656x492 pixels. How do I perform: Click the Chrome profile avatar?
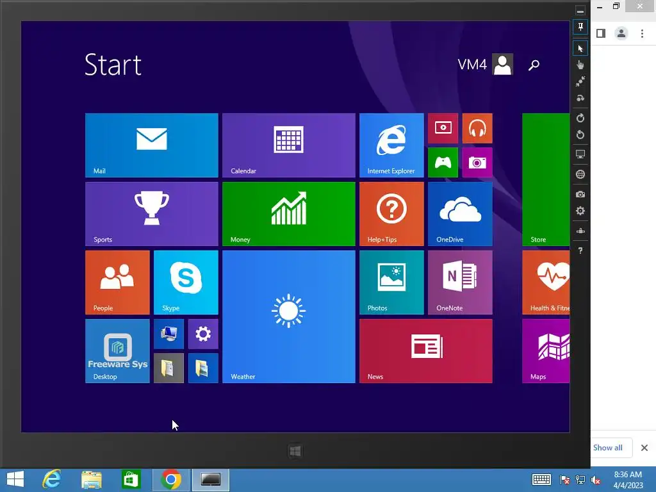[x=621, y=33]
